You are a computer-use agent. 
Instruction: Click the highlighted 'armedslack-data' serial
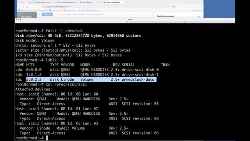point(138,80)
